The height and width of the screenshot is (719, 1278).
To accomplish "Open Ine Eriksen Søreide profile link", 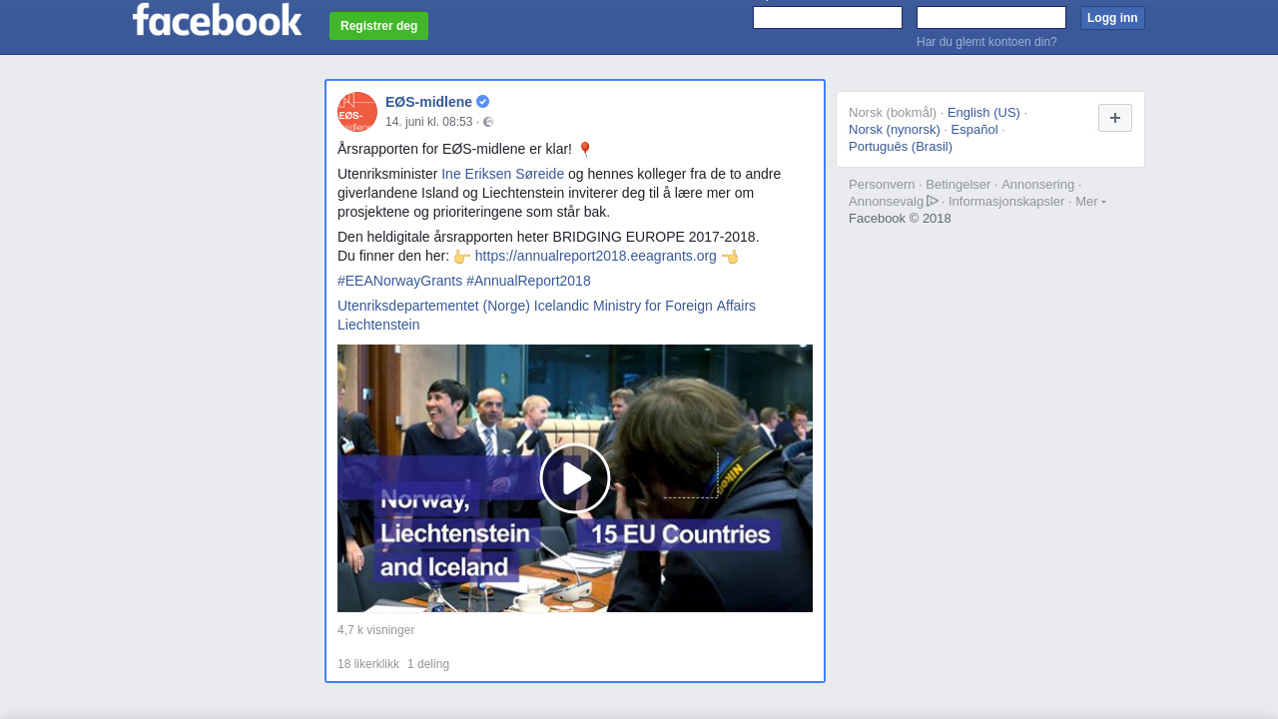I will tap(503, 174).
